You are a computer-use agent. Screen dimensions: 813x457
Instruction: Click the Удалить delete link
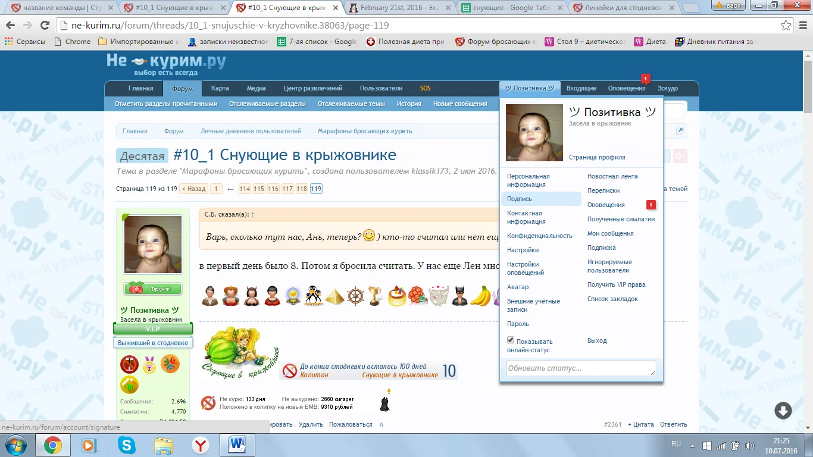pyautogui.click(x=311, y=424)
